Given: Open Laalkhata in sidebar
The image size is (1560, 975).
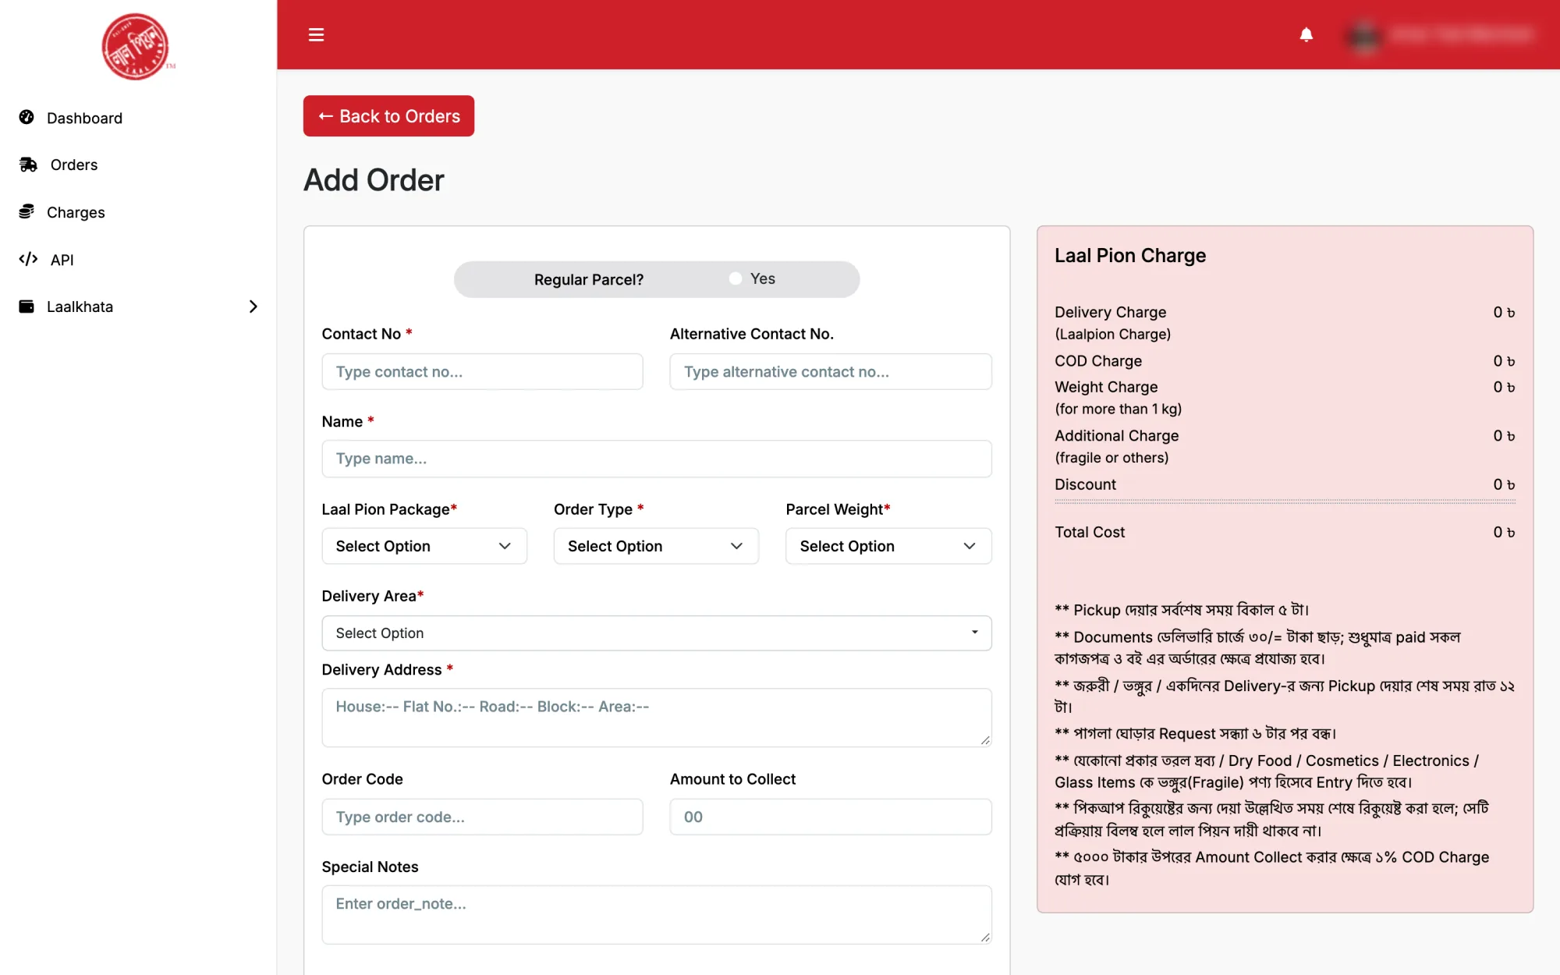Looking at the screenshot, I should pos(80,307).
